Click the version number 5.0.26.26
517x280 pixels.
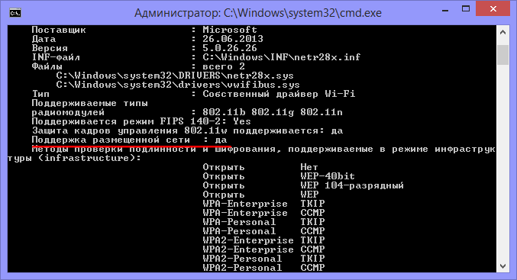(x=230, y=48)
